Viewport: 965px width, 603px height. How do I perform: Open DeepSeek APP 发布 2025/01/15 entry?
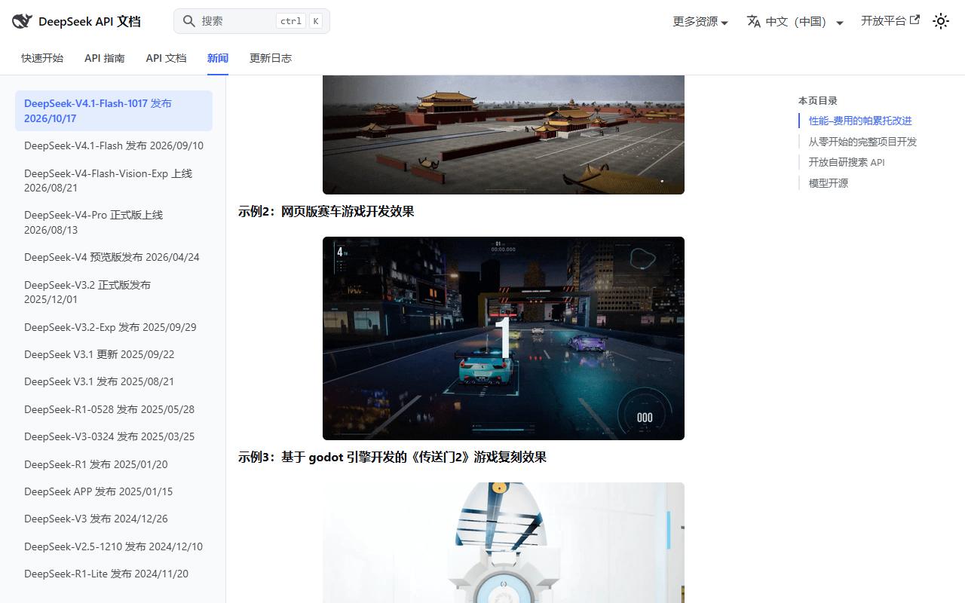pyautogui.click(x=114, y=491)
